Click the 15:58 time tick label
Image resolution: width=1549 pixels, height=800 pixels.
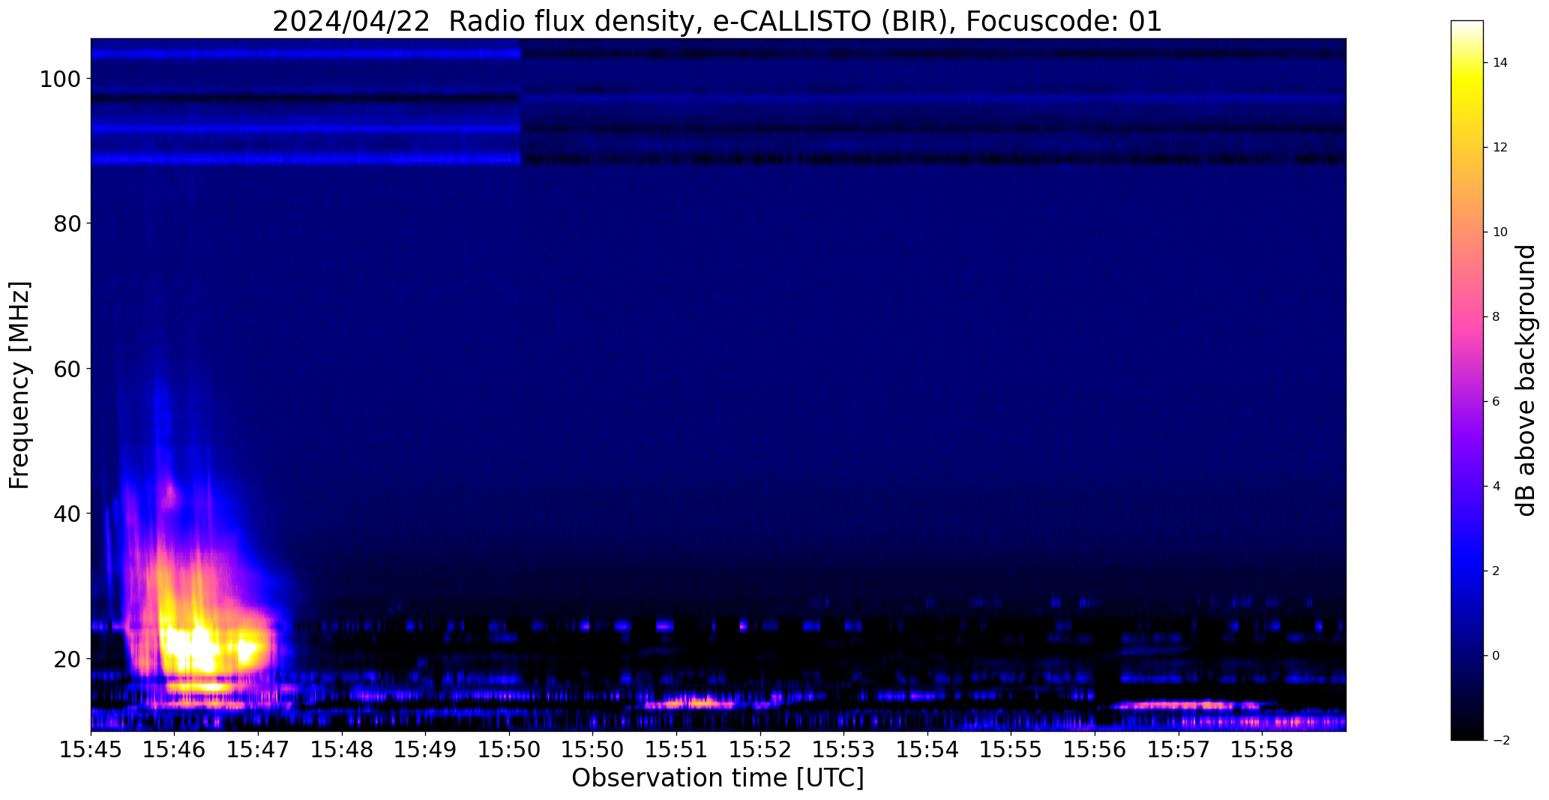pos(1262,749)
